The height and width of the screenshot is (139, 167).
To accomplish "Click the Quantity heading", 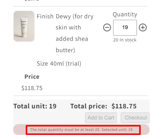I will click(125, 15).
